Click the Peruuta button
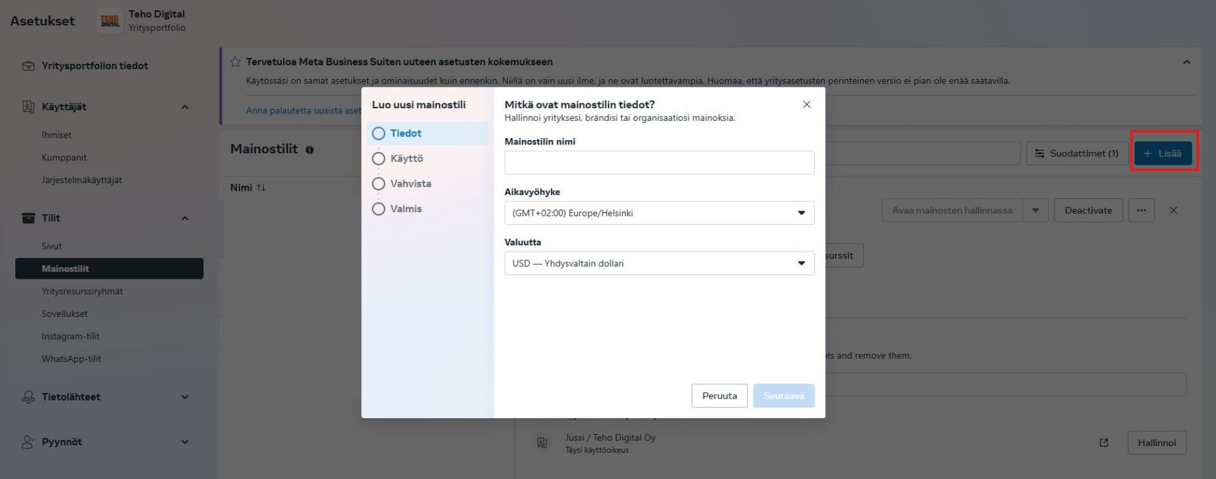Viewport: 1216px width, 479px height. pyautogui.click(x=719, y=396)
